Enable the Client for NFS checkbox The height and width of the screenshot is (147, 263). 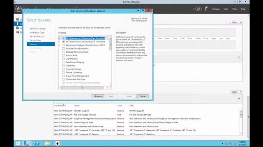pos(63,59)
